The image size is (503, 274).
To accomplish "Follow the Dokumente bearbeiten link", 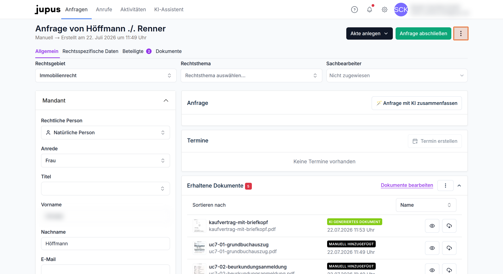I will (407, 185).
